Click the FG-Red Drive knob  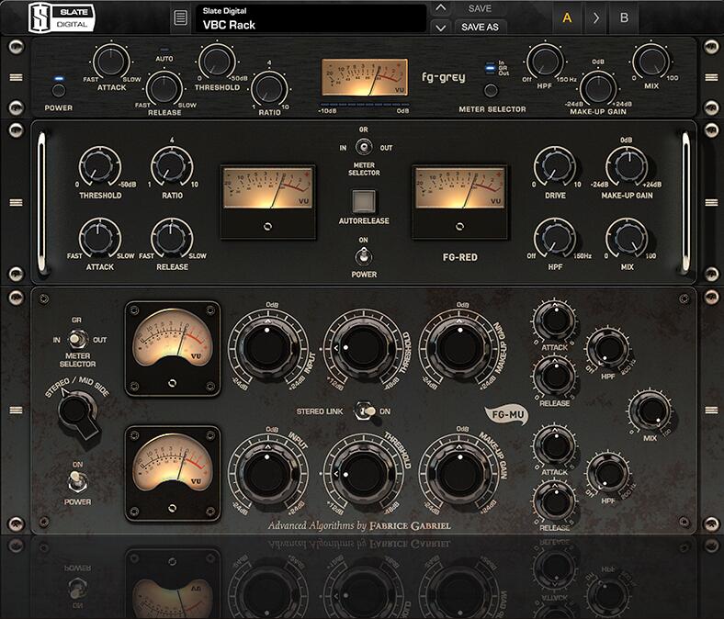[x=555, y=167]
